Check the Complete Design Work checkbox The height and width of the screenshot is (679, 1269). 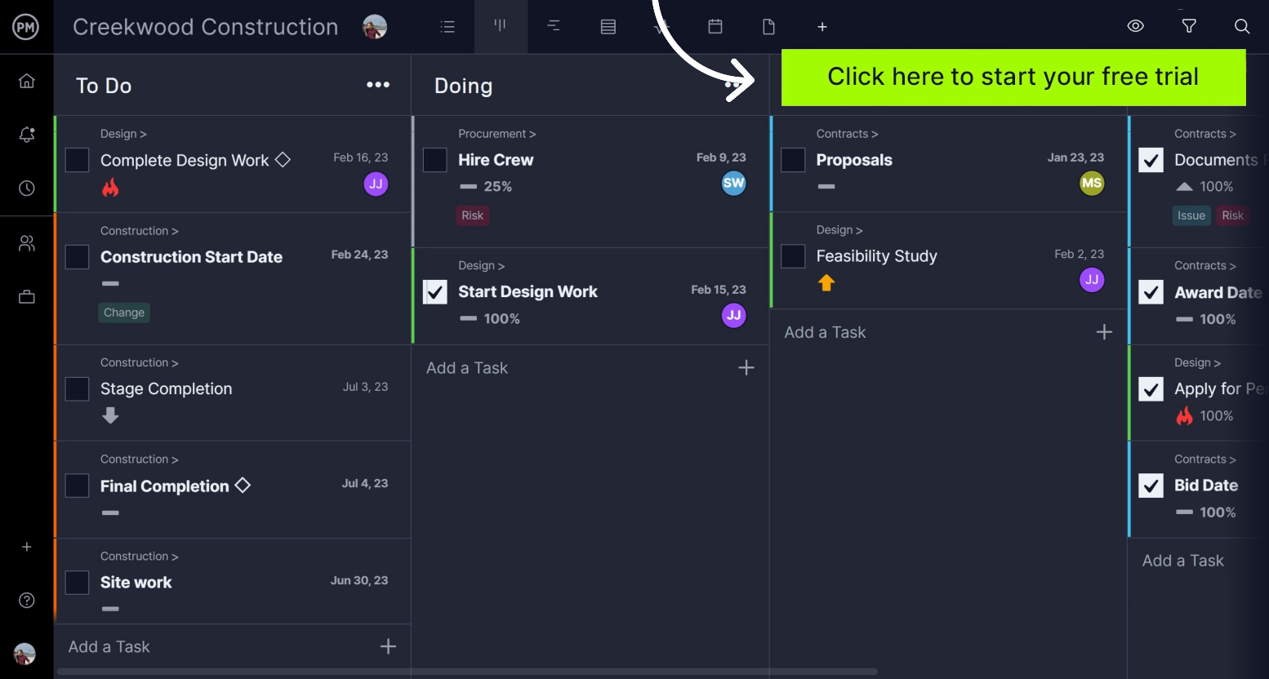coord(77,160)
